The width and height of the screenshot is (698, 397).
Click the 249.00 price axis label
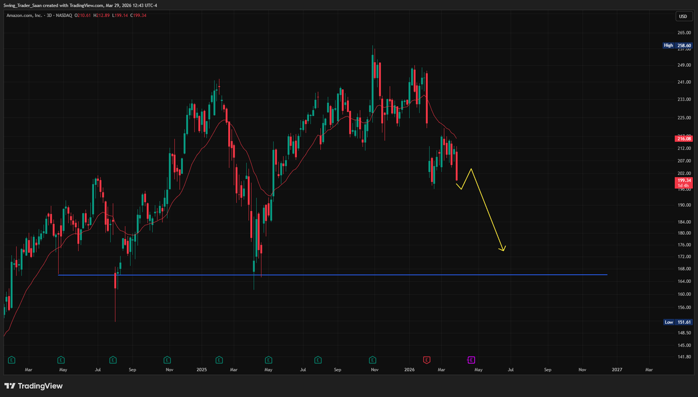(684, 65)
